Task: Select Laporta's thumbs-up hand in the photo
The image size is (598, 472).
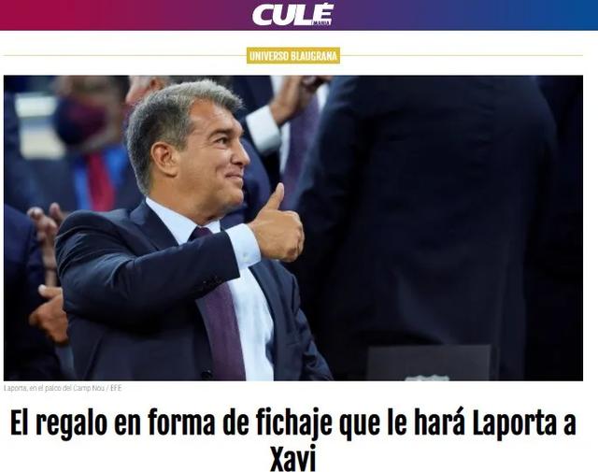Action: [278, 224]
